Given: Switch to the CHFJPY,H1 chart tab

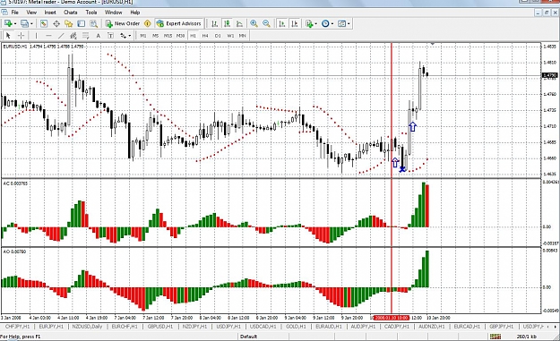Looking at the screenshot, I should click(17, 327).
